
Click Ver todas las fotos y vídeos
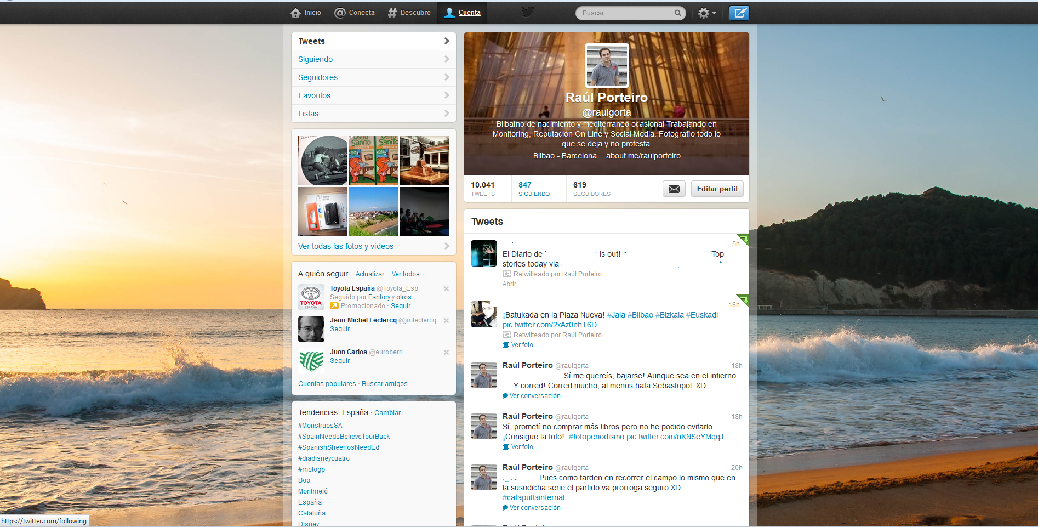coord(346,246)
